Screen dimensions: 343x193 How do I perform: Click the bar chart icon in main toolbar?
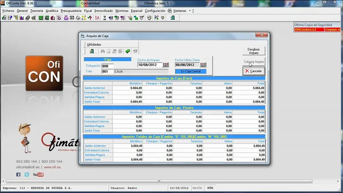coord(21,18)
